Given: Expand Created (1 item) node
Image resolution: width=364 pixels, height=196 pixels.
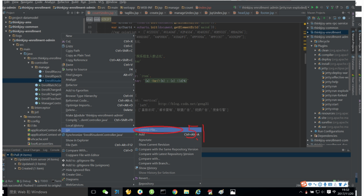Looking at the screenshot, I should [x=16, y=168].
